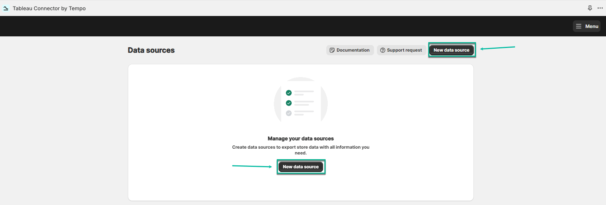Click the top New data source button
Screen dimensions: 606x205
click(x=452, y=50)
